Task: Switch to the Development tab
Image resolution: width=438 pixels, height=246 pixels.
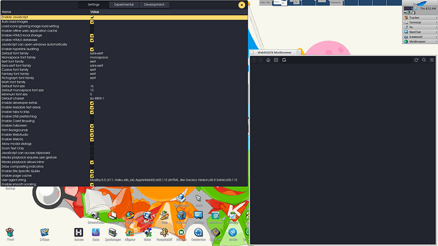Action: tap(154, 4)
